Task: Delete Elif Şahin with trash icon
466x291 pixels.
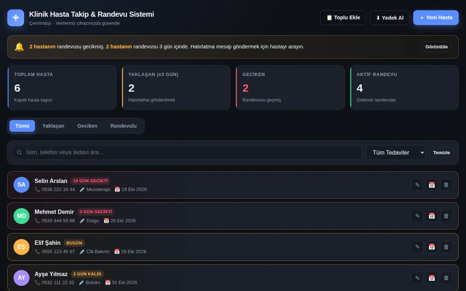Action: pos(446,247)
